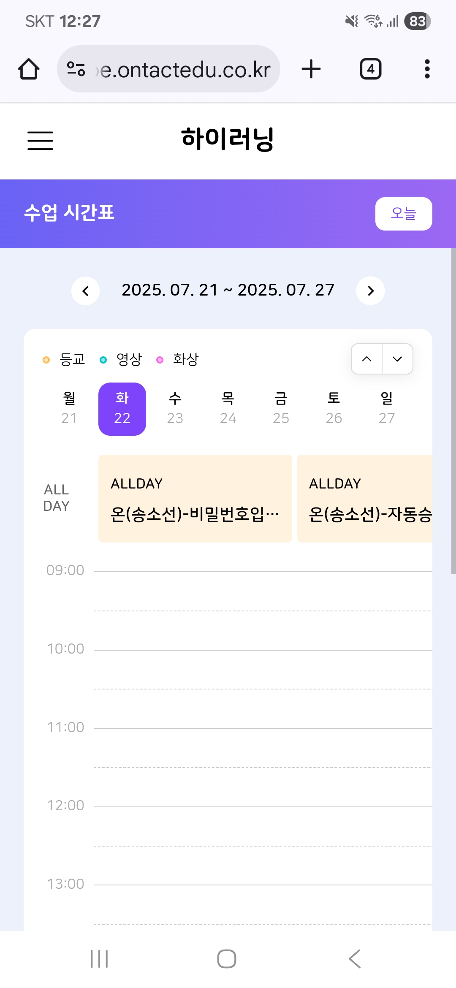The image size is (456, 988).
Task: Open the tab switcher showing 4
Action: tap(370, 69)
